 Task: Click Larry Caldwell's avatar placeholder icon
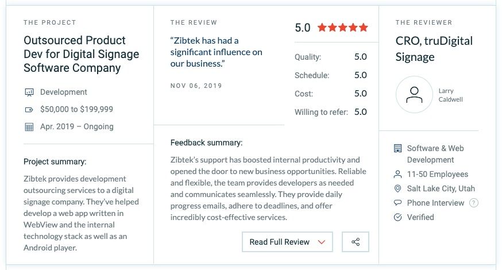(414, 94)
